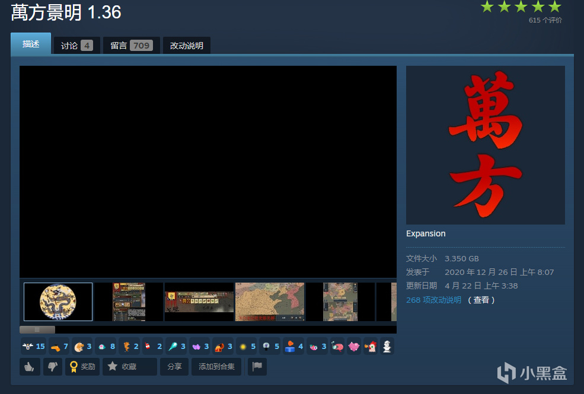
Task: Click the 2020 年 12 月 26 日 posted date
Action: click(x=499, y=273)
